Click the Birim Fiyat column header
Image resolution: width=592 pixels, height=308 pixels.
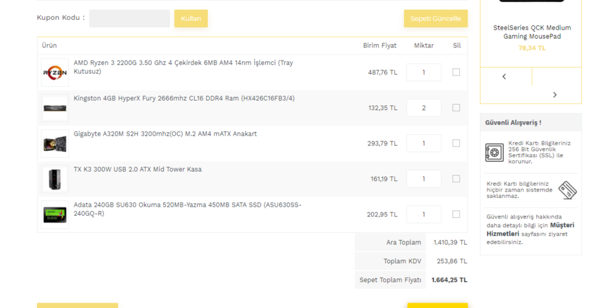(380, 45)
